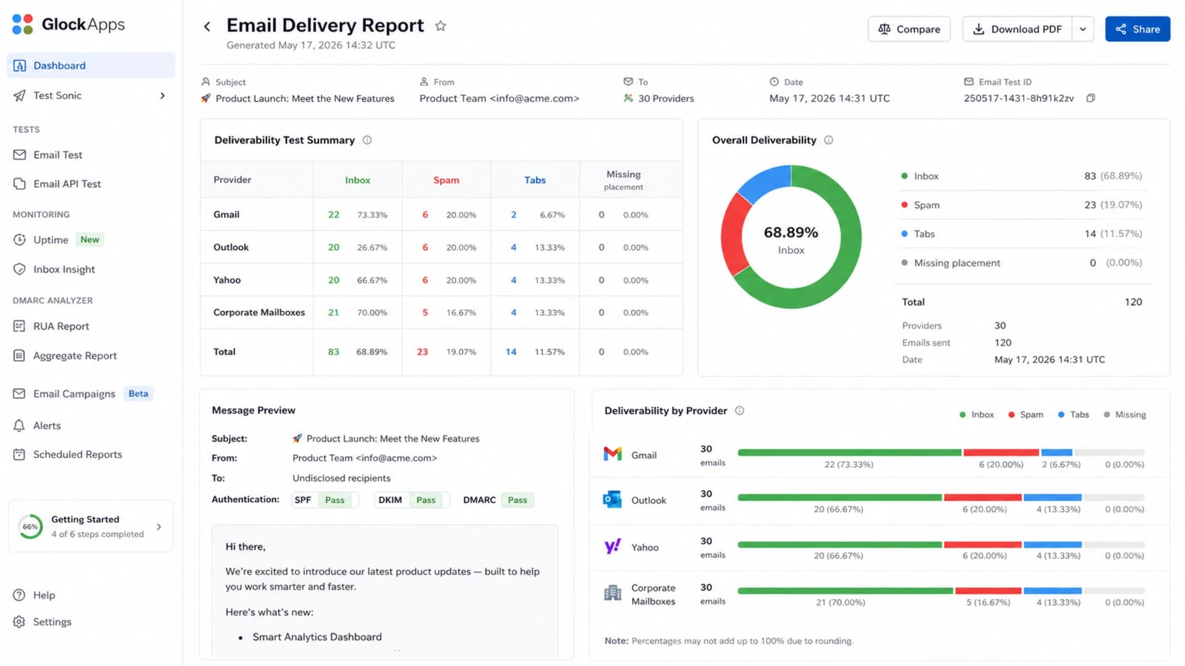Toggle Spam series in provider legend
Viewport: 1185px width, 666px height.
click(x=1025, y=414)
